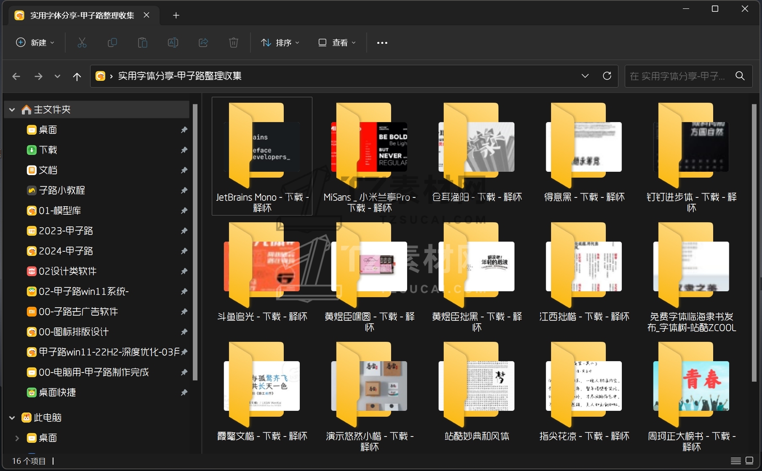This screenshot has width=762, height=471.
Task: Click the Delete trash icon
Action: pos(234,43)
